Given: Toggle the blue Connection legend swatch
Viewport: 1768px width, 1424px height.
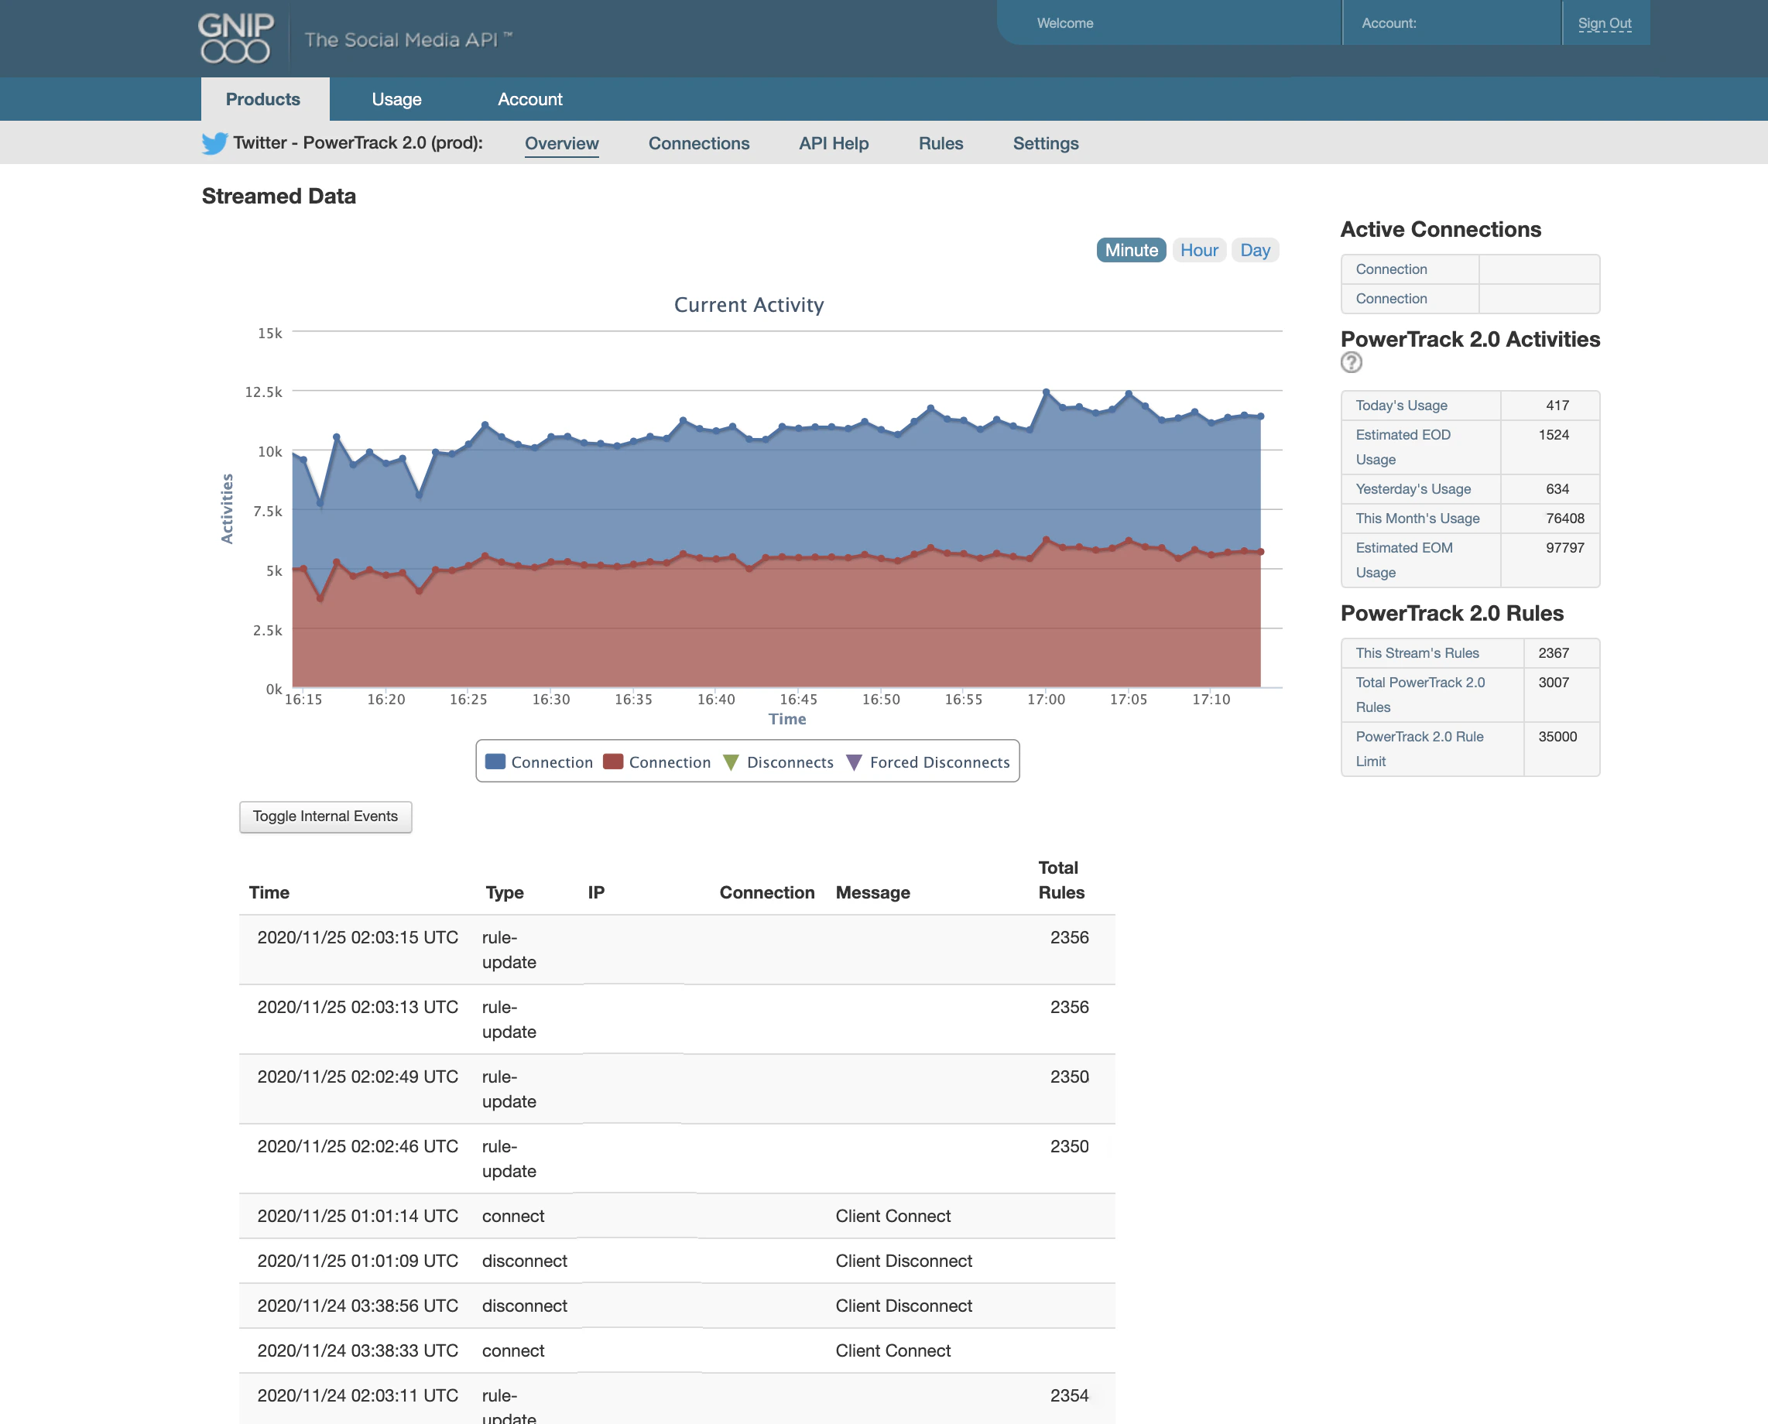Looking at the screenshot, I should (x=495, y=762).
